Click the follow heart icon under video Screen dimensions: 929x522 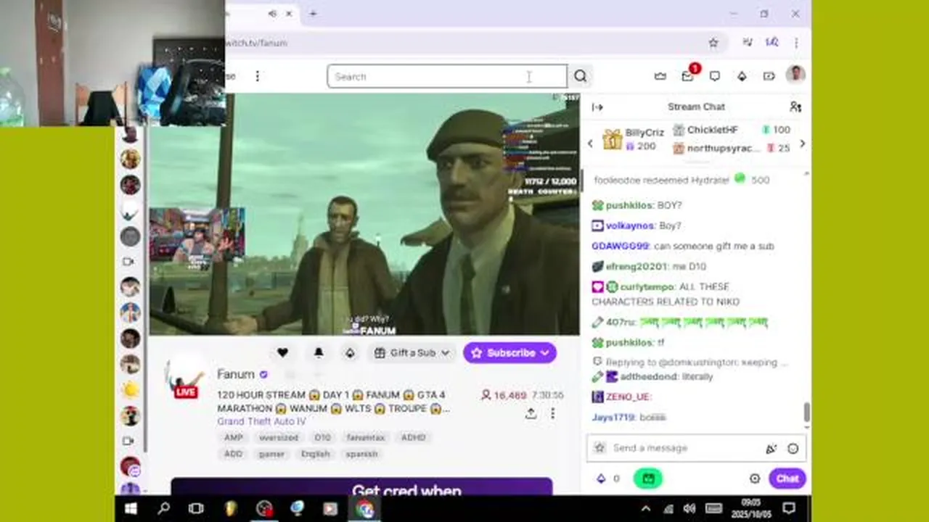(x=282, y=352)
